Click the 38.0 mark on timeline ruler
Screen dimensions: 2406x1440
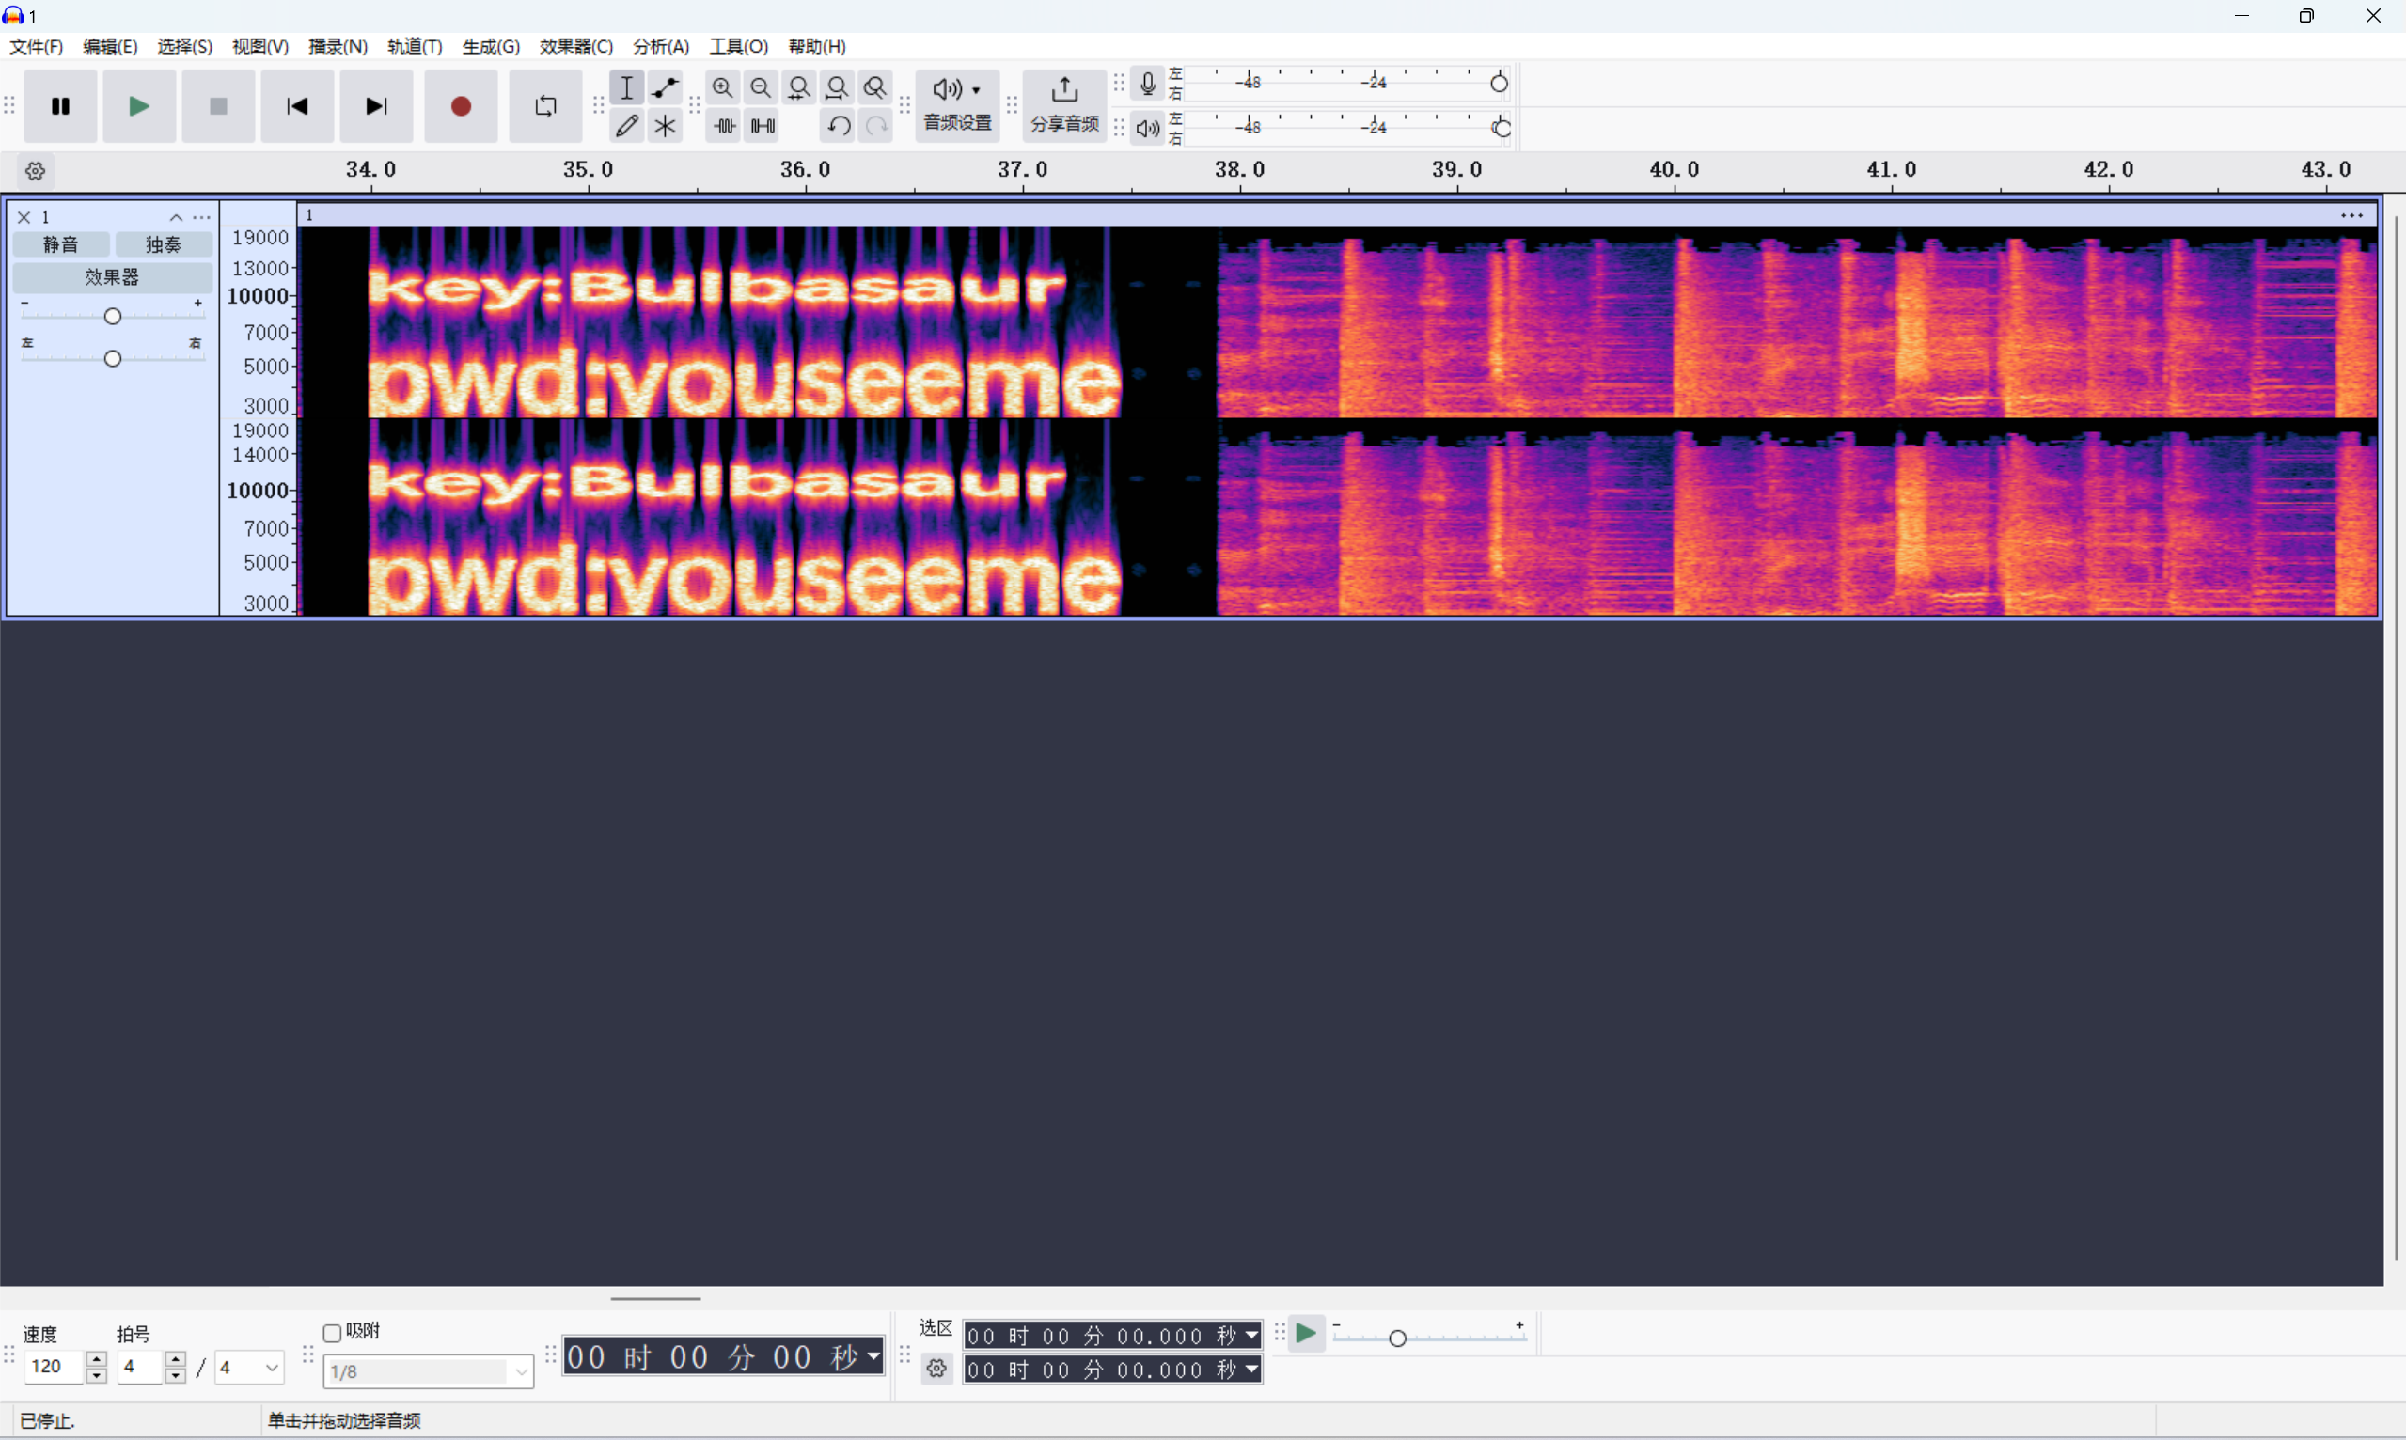1239,170
